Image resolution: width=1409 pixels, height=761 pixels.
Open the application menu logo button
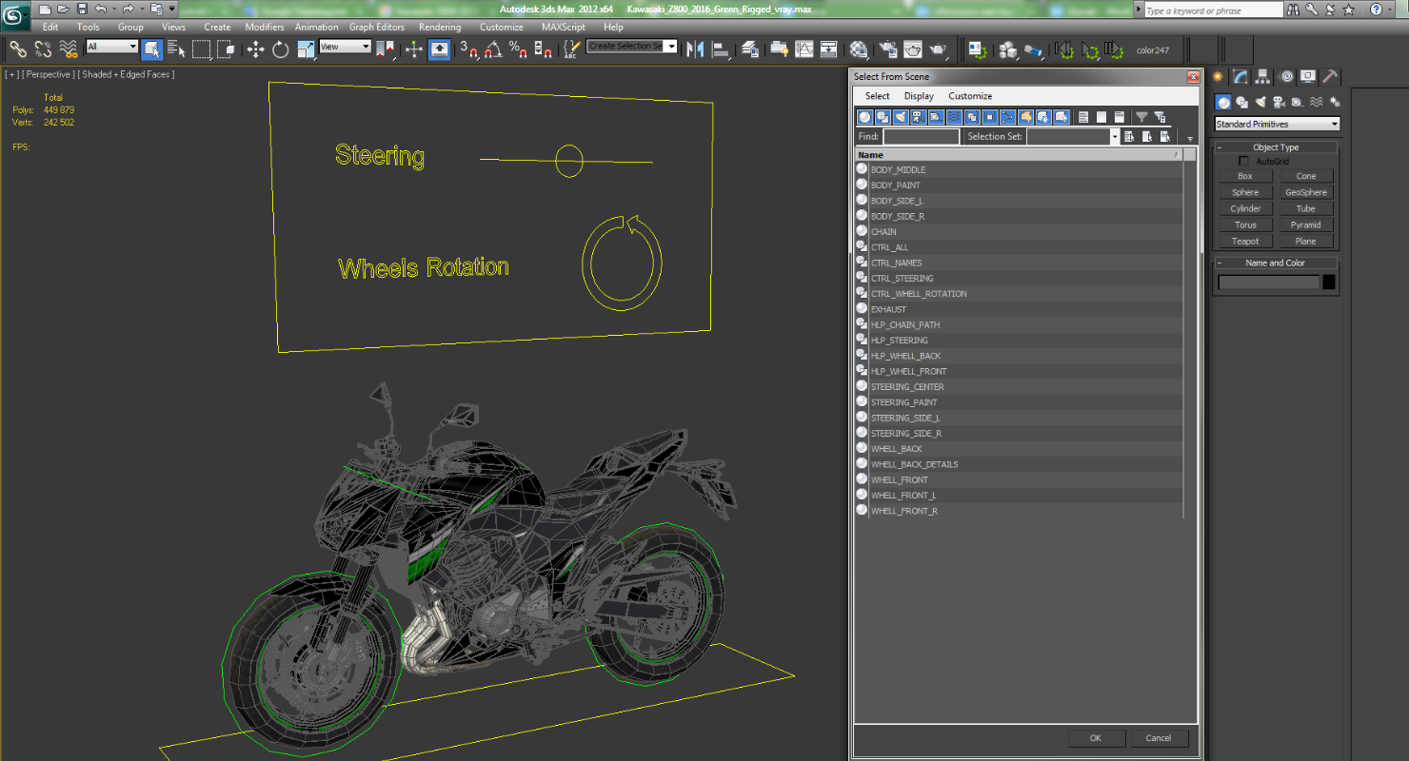(15, 14)
